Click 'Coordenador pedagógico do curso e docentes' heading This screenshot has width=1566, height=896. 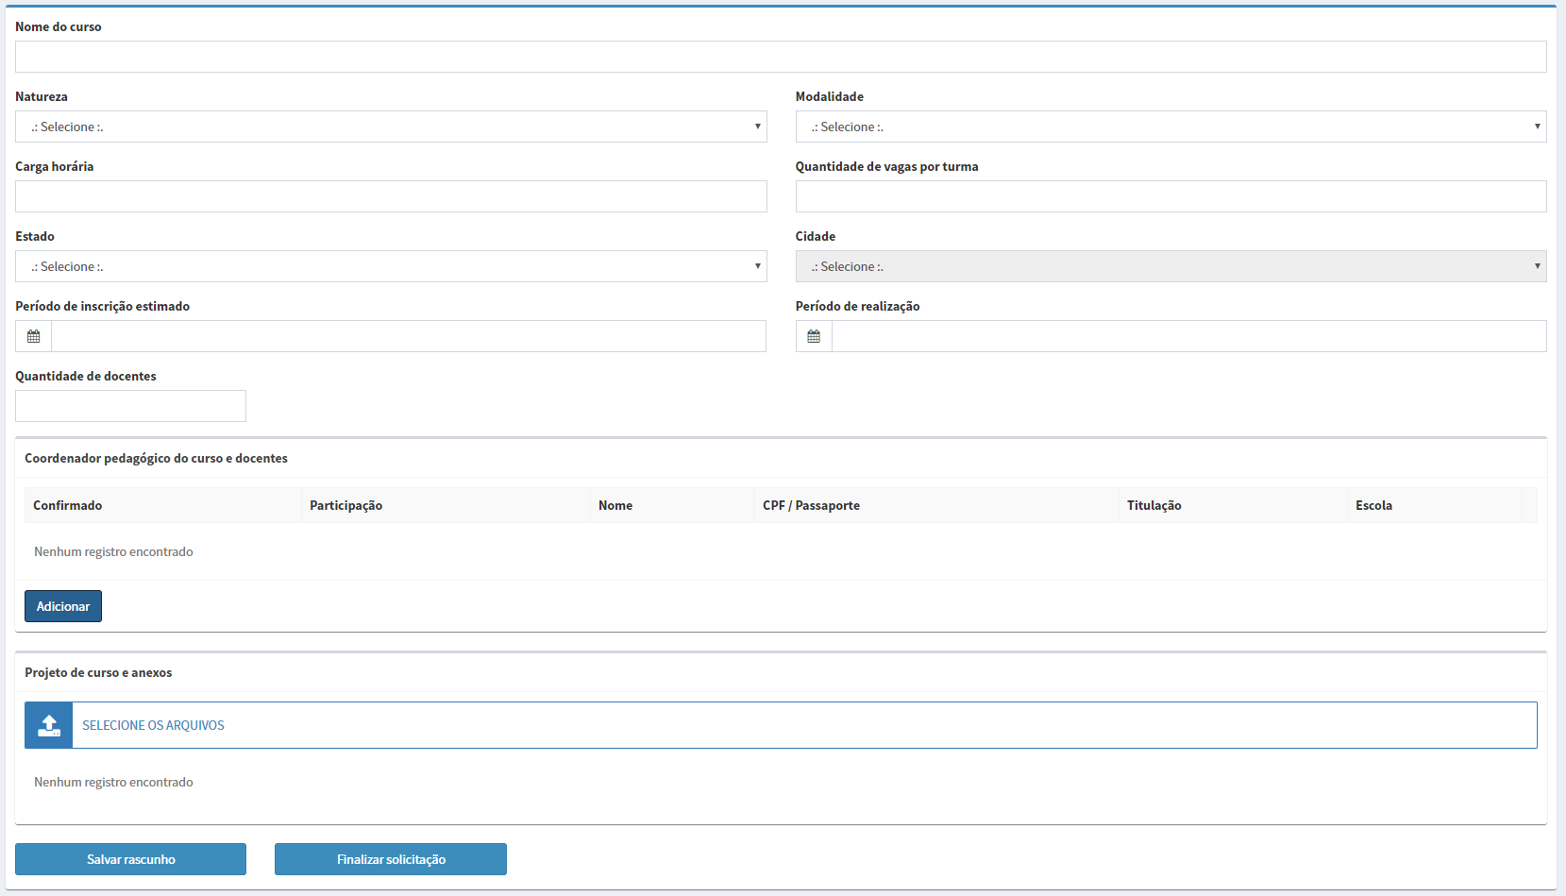(x=156, y=458)
